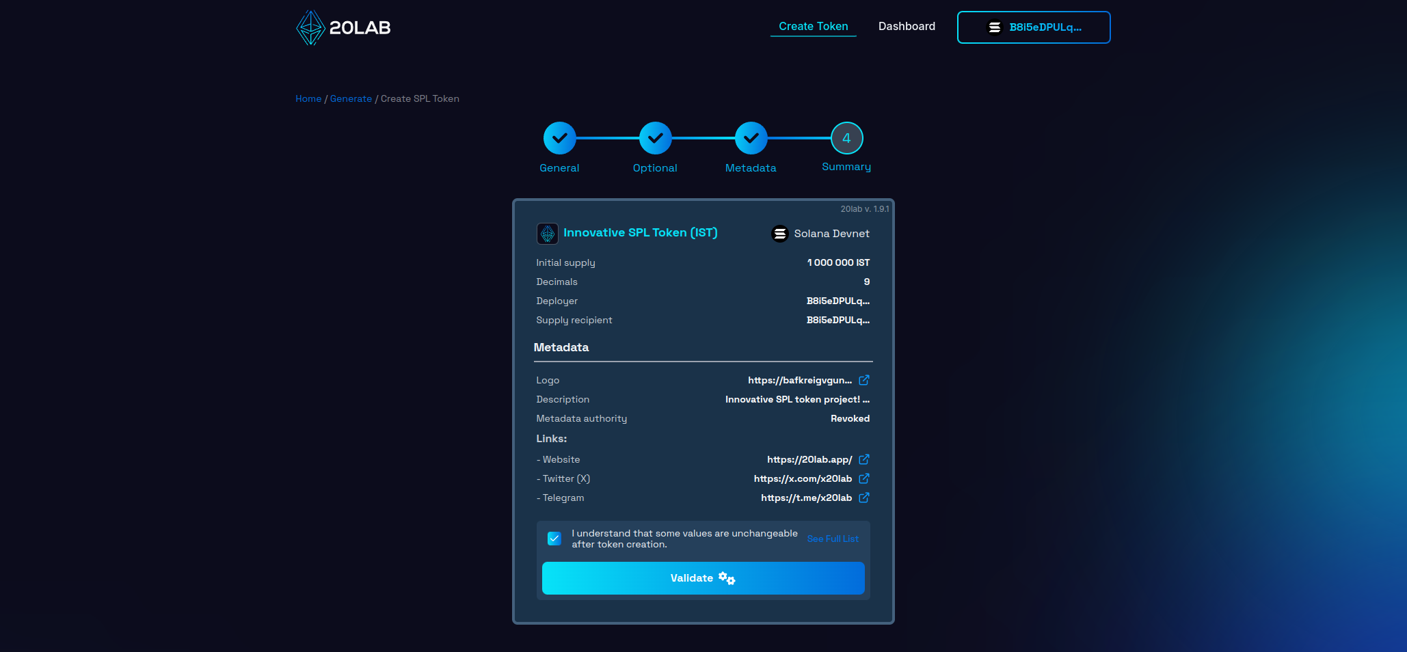Follow the Home breadcrumb link
The height and width of the screenshot is (652, 1407).
click(308, 98)
